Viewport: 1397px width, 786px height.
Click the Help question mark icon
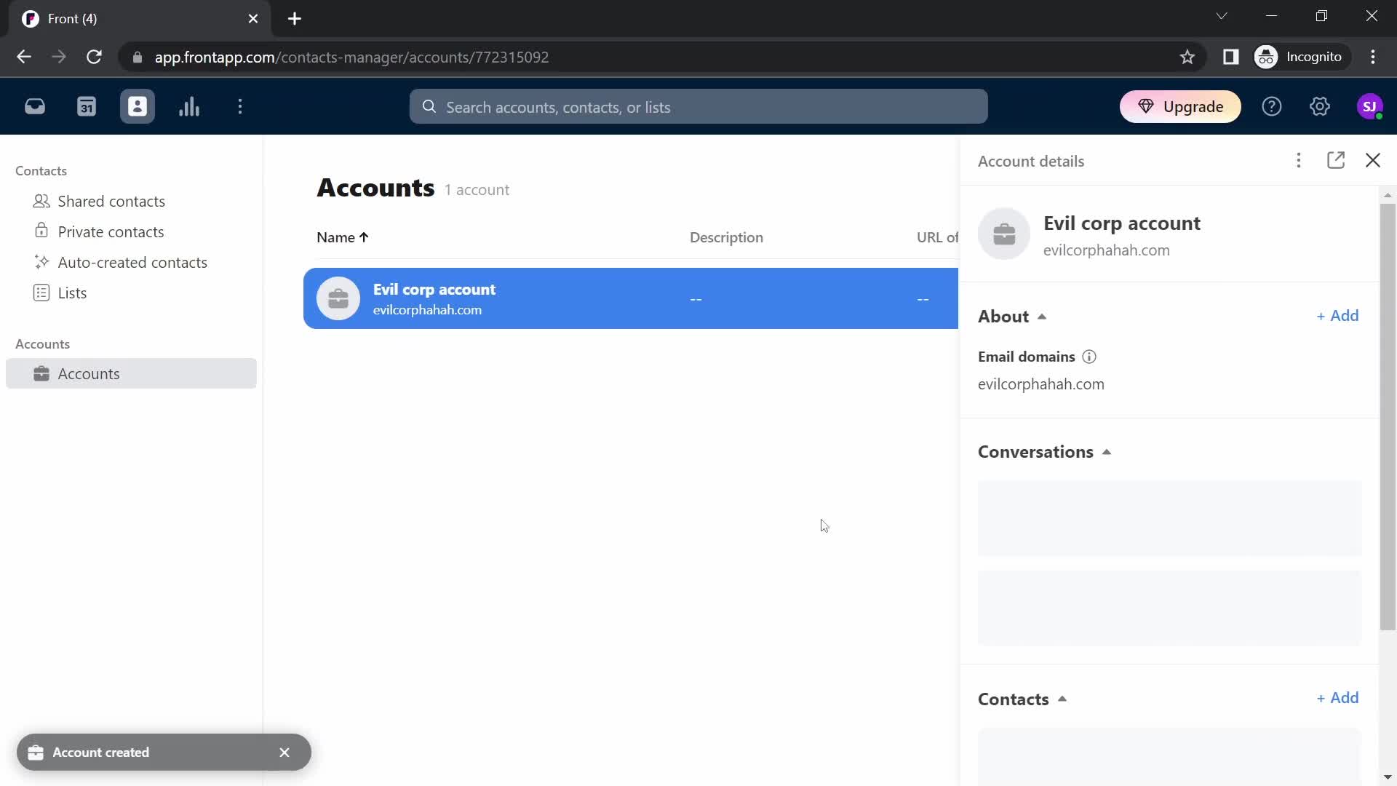[1271, 106]
